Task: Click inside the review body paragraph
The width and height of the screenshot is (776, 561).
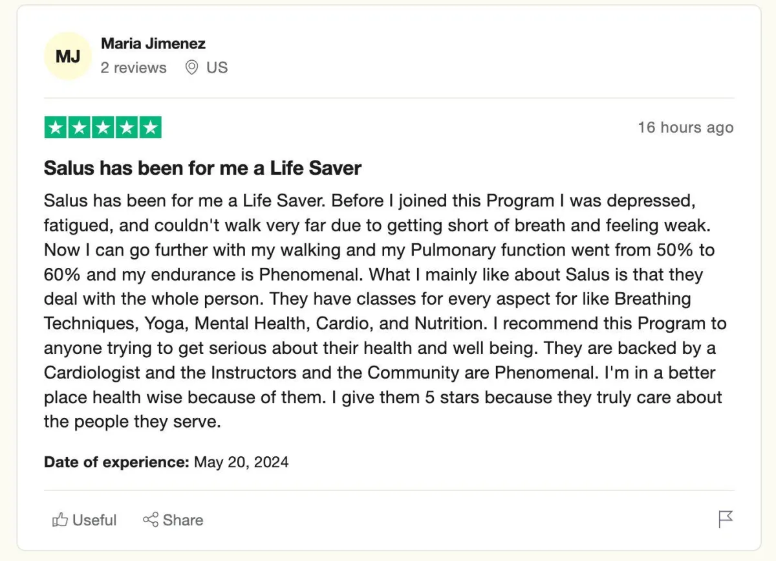Action: (x=385, y=311)
